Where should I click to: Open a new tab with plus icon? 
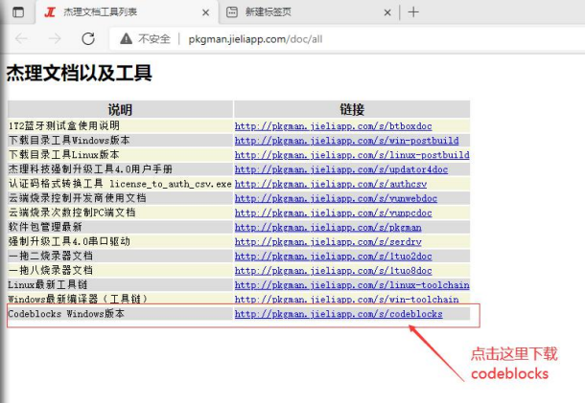[413, 12]
